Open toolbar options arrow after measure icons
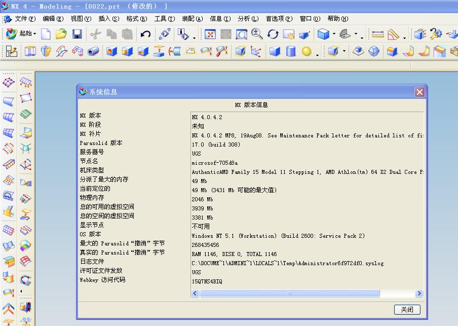Image resolution: width=458 pixels, height=326 pixels. pyautogui.click(x=404, y=38)
